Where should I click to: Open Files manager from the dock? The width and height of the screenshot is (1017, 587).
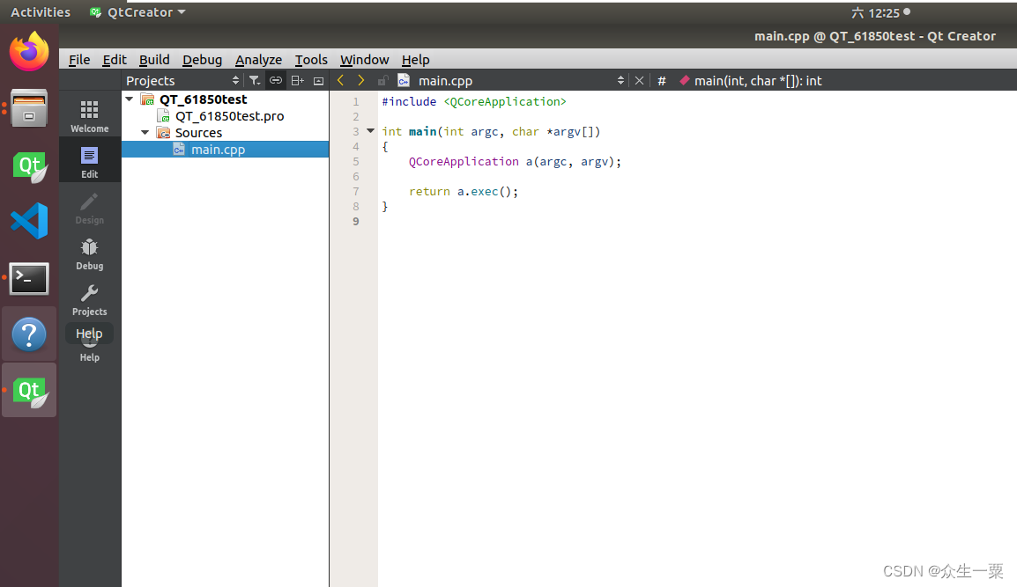coord(29,108)
